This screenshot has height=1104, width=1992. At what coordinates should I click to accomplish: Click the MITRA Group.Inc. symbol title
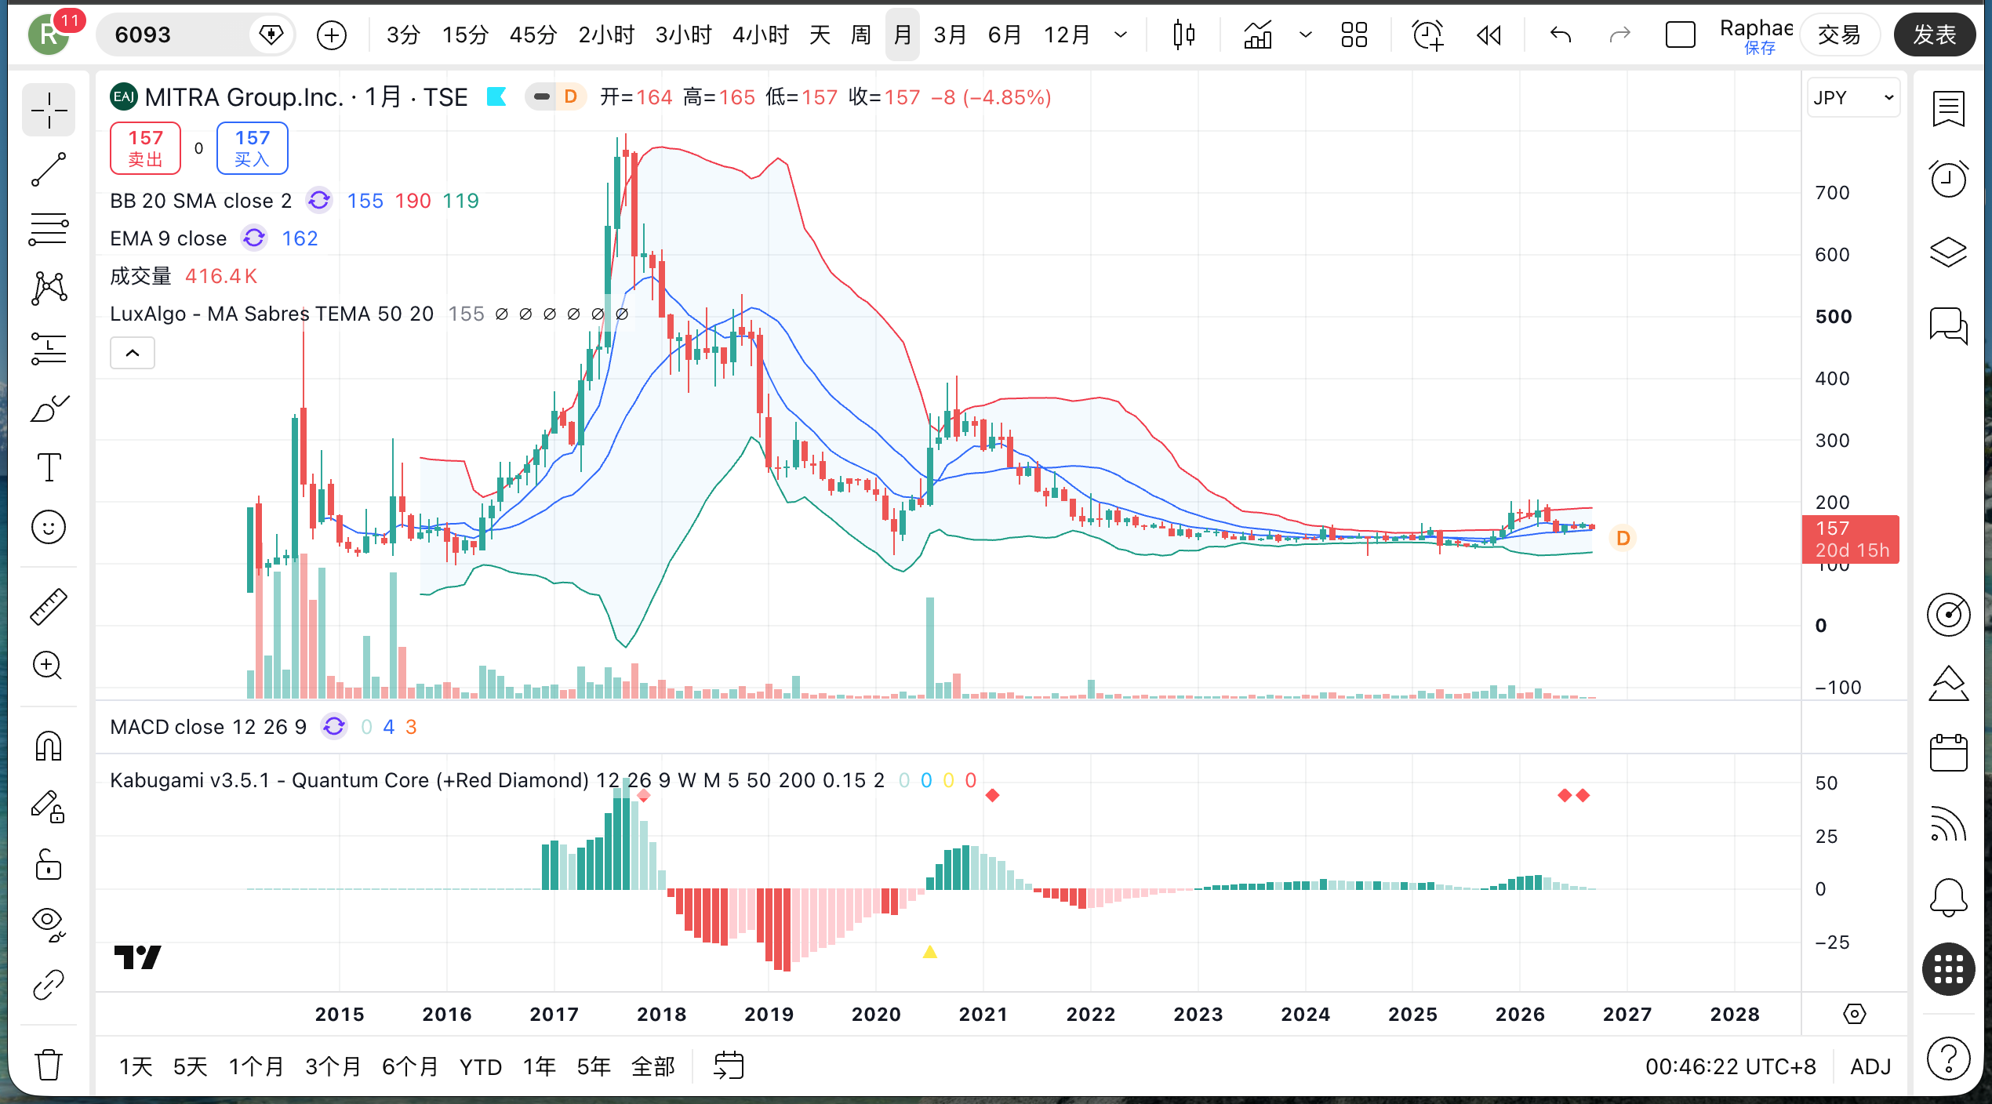pyautogui.click(x=245, y=97)
